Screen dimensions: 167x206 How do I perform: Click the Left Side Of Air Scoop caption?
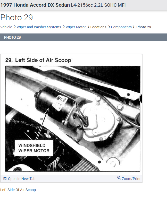pos(18,190)
